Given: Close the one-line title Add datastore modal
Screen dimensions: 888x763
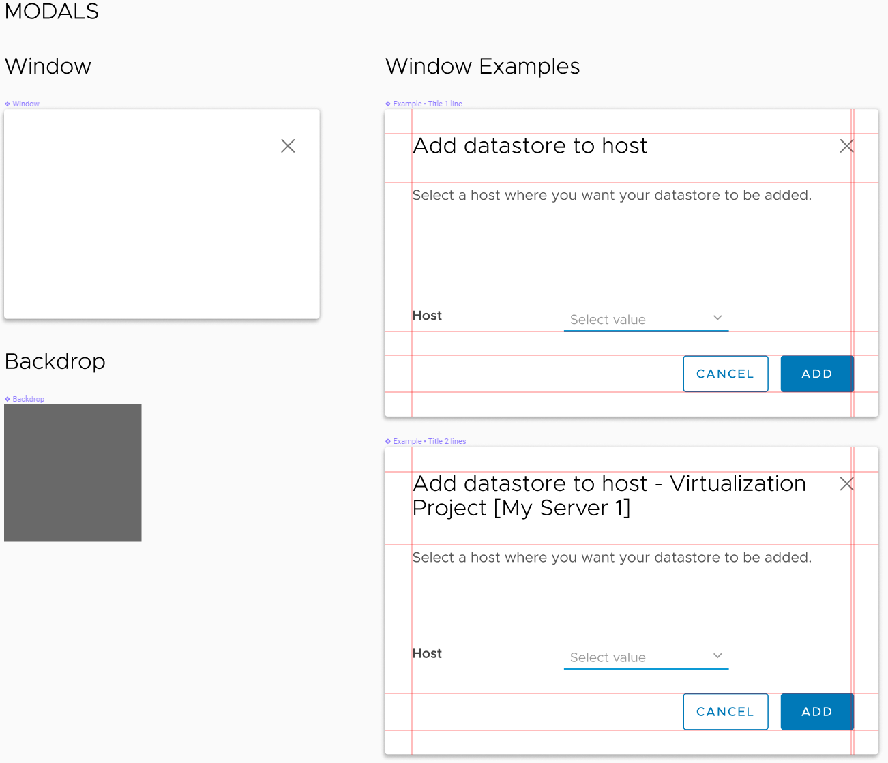Looking at the screenshot, I should click(846, 146).
